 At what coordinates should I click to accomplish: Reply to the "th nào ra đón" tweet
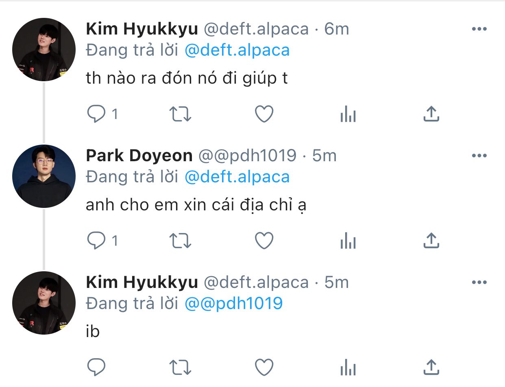click(96, 114)
